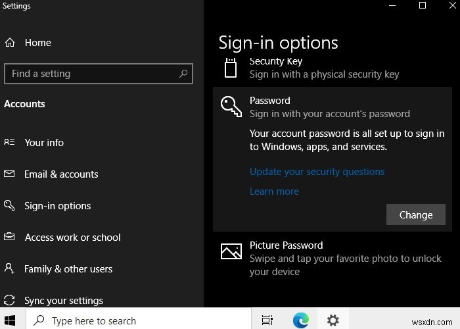
Task: Click 'Your account password is all set up' text
Action: point(347,140)
